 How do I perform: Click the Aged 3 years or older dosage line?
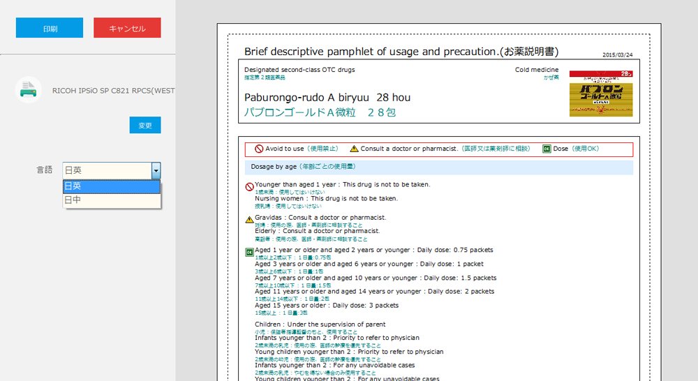(x=369, y=264)
